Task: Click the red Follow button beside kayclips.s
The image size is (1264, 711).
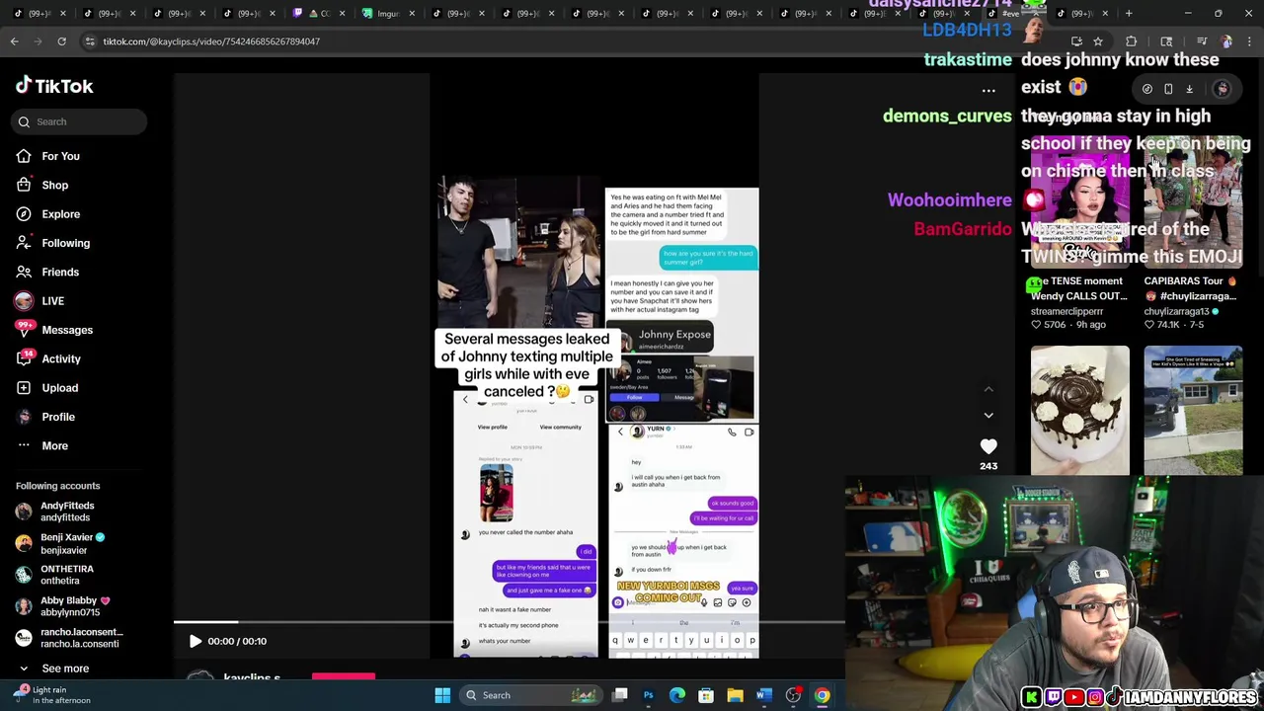Action: [344, 677]
